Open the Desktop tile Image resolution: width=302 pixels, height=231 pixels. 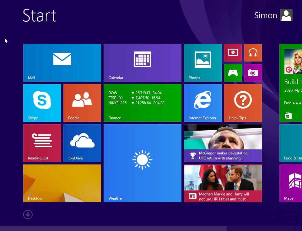click(62, 183)
